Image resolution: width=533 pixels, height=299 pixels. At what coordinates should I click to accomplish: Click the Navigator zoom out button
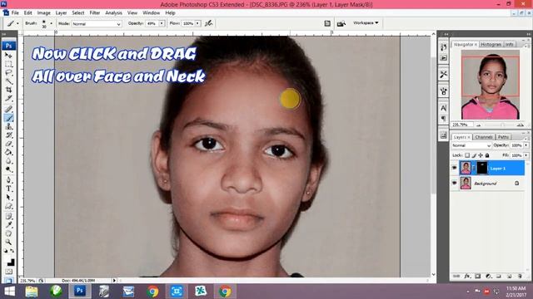tap(479, 125)
